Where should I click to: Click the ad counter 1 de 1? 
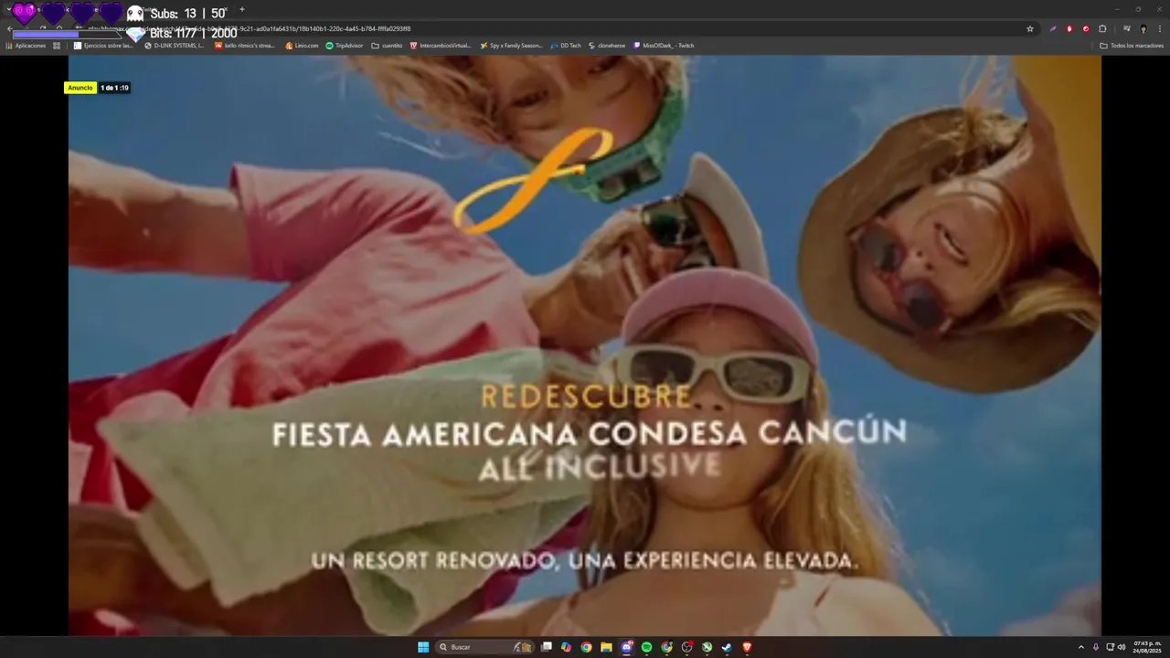point(114,88)
